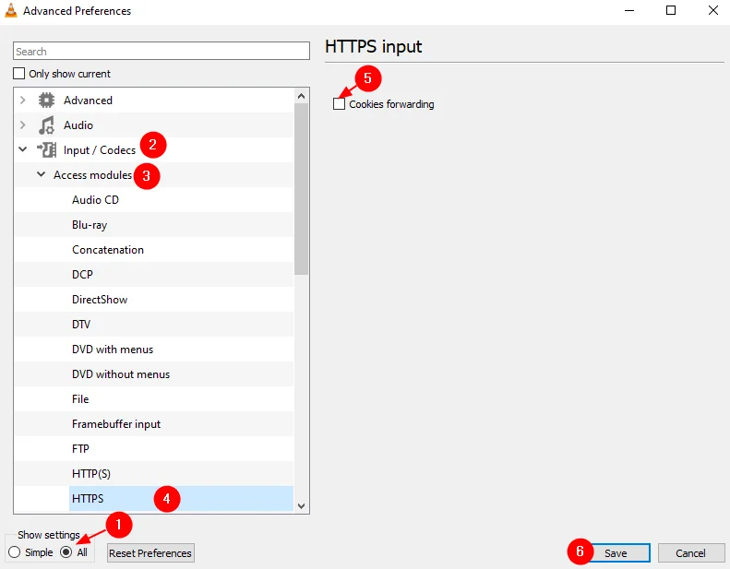730x569 pixels.
Task: Click the Input / Codecs film icon
Action: point(46,149)
